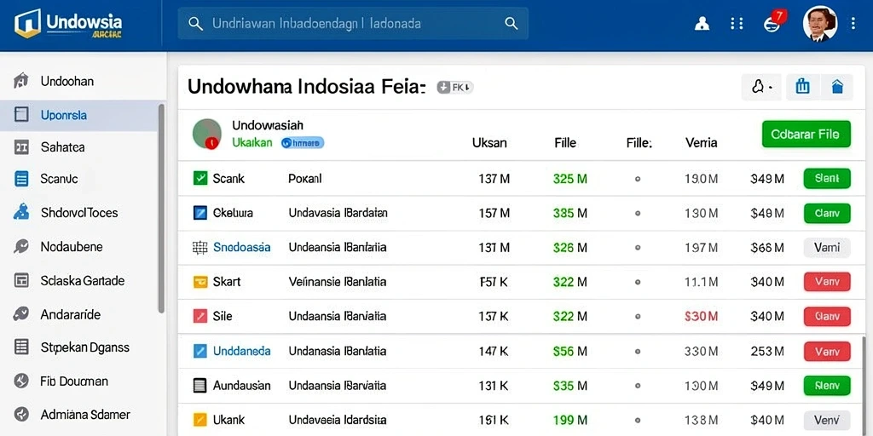873x436 pixels.
Task: Click the search field in the header
Action: coord(353,23)
